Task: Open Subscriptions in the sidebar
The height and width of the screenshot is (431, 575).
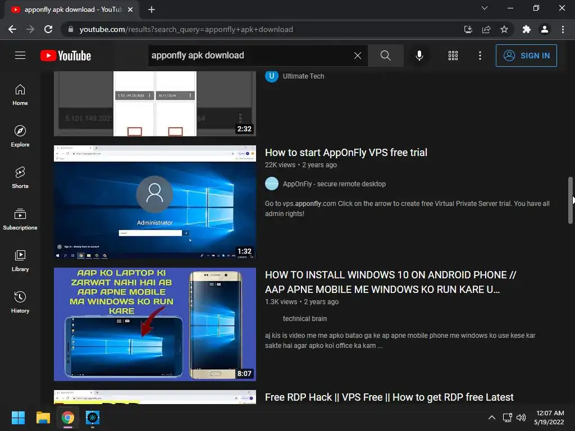Action: (x=20, y=219)
